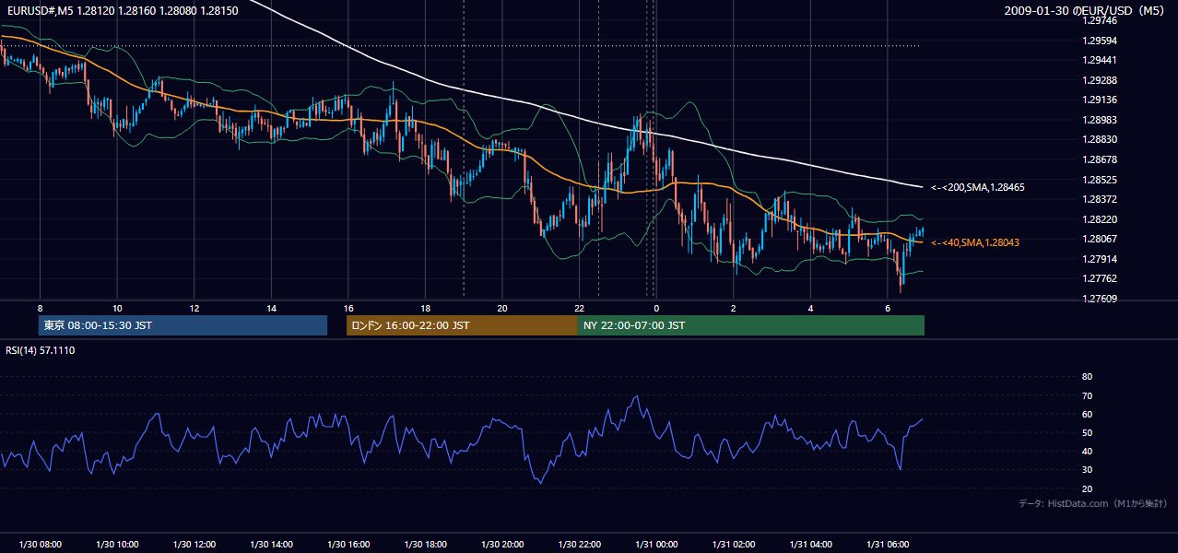
Task: Select the 200 SMA 1.28465 label
Action: tap(978, 187)
